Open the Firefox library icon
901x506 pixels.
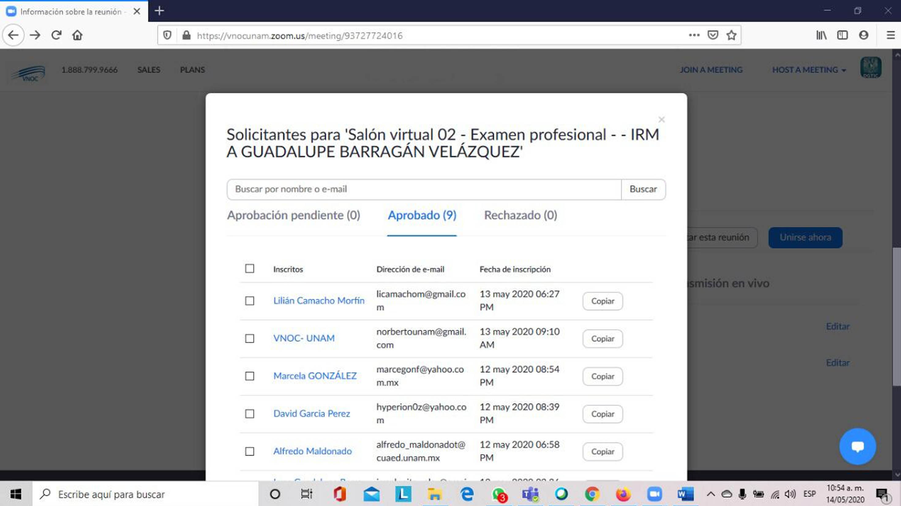tap(821, 35)
